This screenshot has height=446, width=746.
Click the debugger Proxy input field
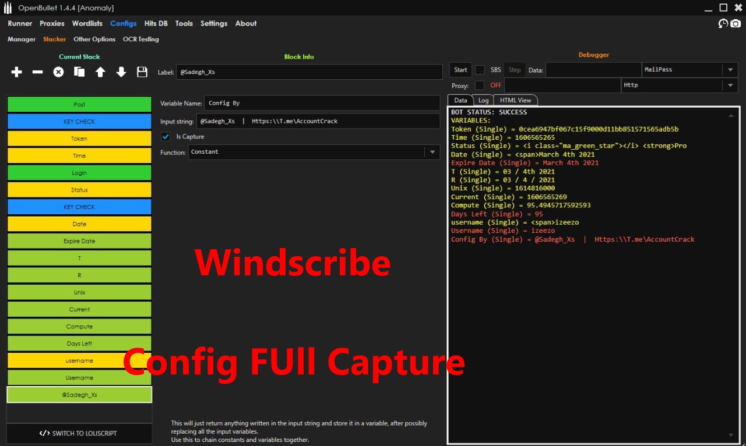(562, 86)
